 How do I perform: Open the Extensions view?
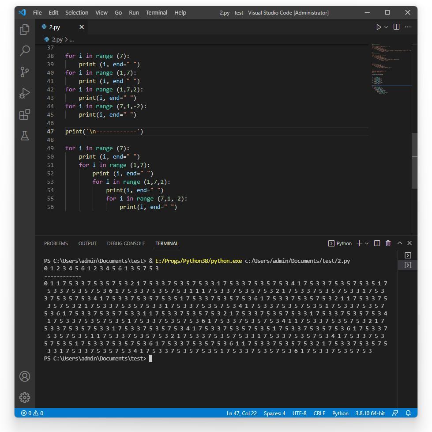click(25, 114)
